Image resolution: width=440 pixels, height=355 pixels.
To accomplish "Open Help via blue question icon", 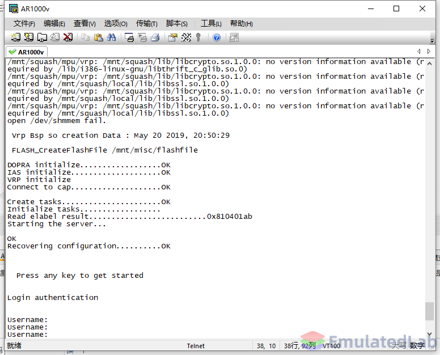I will 217,37.
